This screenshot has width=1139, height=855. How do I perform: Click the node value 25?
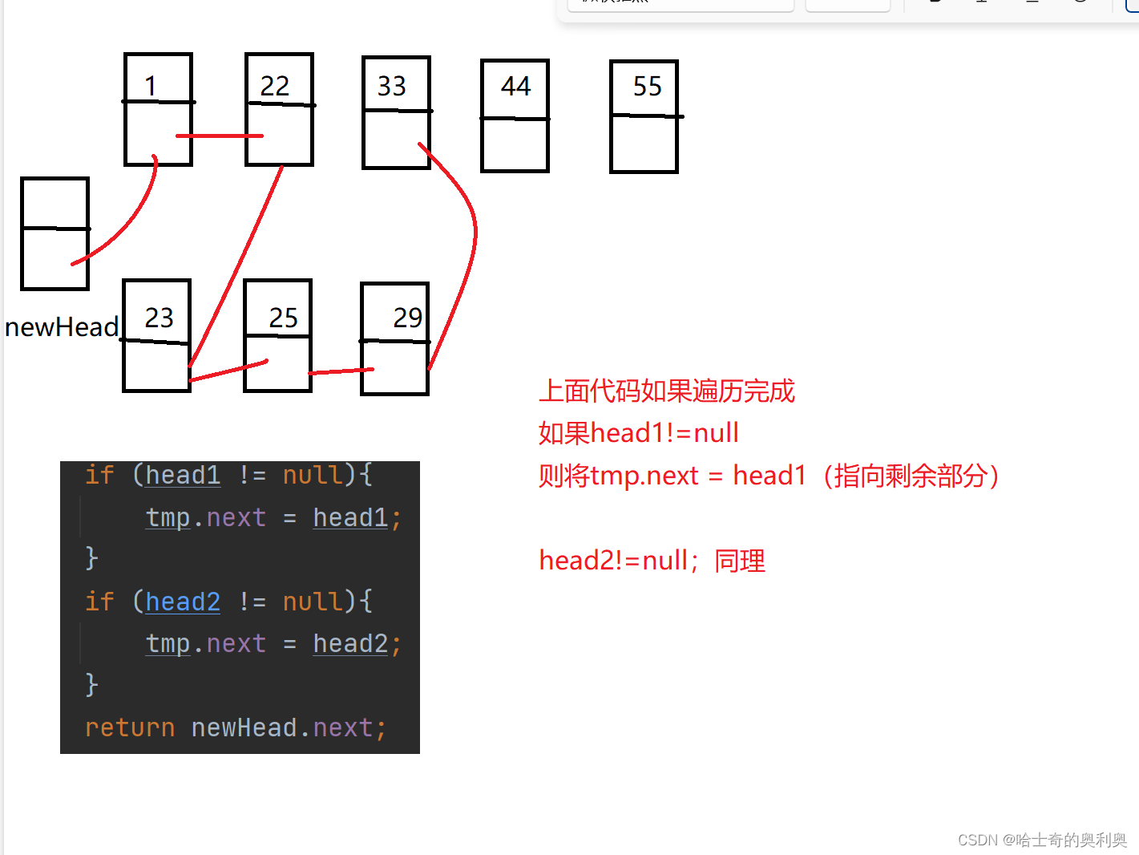(284, 318)
